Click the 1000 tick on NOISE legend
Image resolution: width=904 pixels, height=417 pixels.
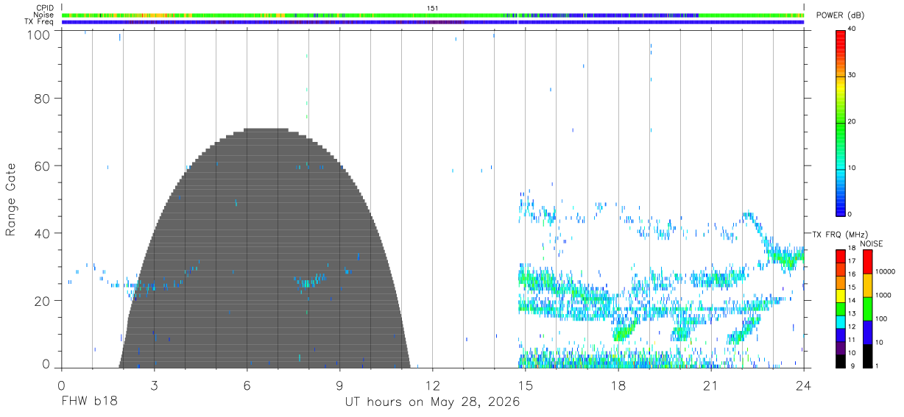click(883, 295)
